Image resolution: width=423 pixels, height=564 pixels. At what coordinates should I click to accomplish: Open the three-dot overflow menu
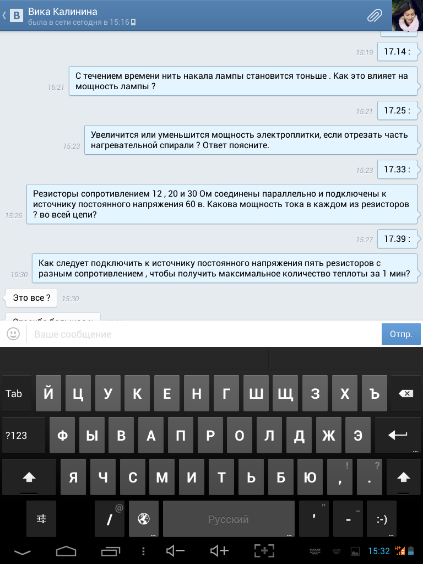[143, 551]
